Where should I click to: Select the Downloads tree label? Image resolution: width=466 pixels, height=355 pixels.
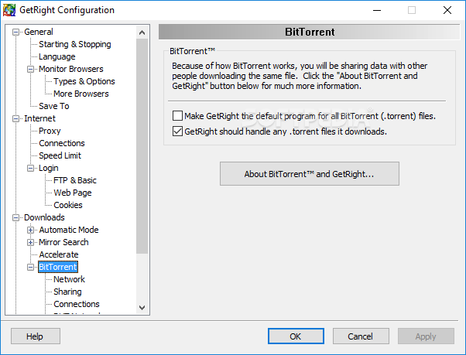[x=44, y=217]
